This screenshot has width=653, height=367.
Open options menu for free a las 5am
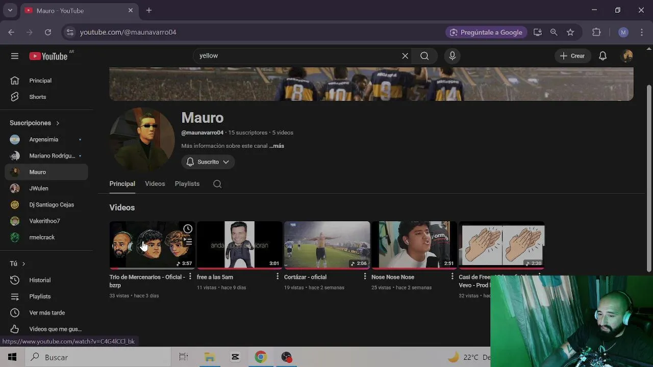click(278, 276)
